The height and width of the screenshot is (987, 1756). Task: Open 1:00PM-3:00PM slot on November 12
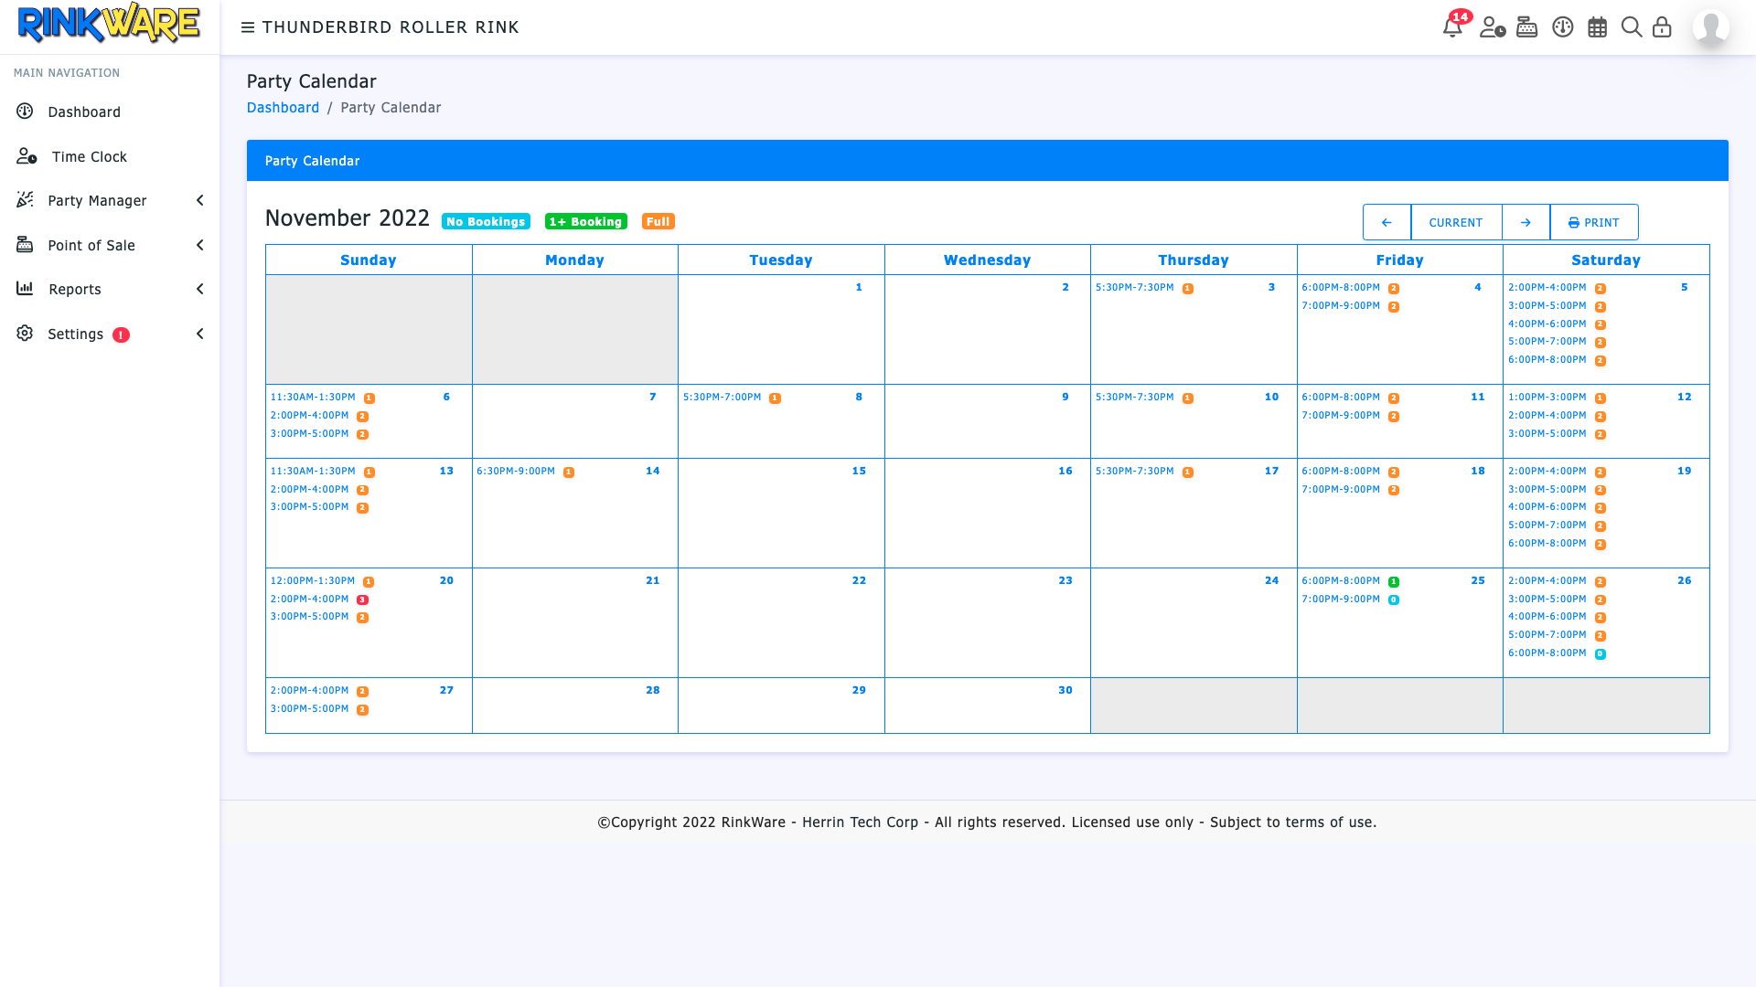click(x=1547, y=397)
